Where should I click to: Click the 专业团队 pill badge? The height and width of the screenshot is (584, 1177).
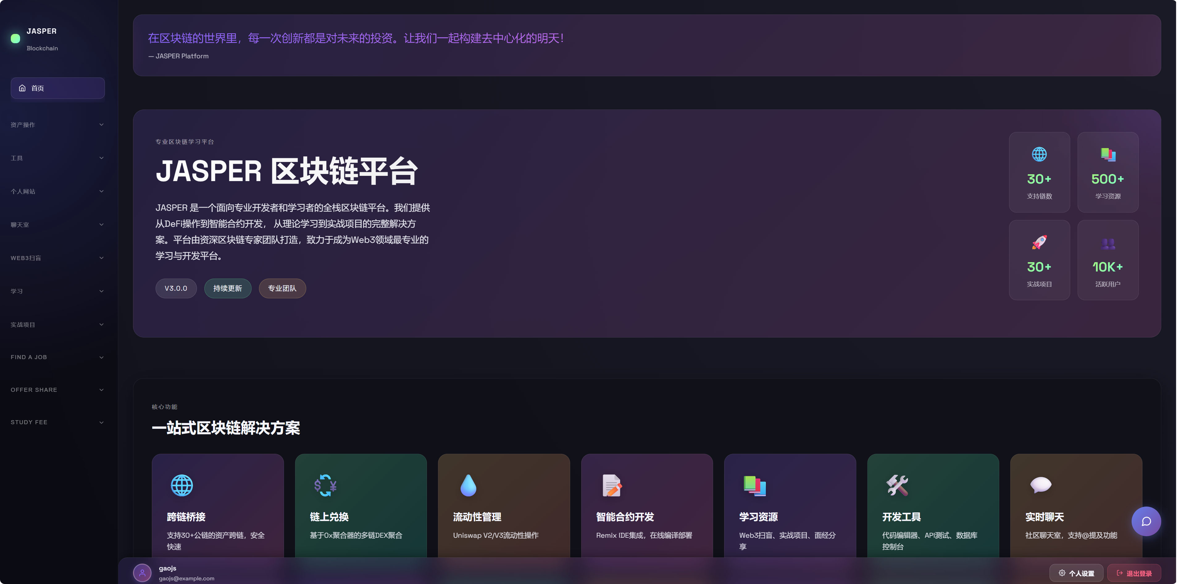pos(282,288)
